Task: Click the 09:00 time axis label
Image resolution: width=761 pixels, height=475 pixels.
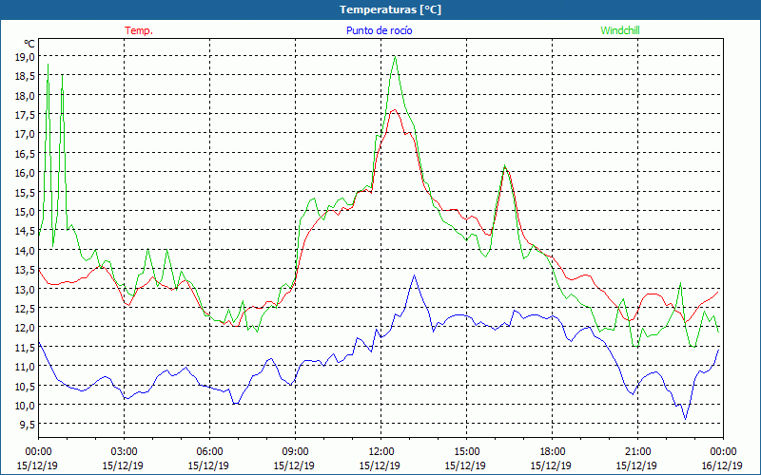Action: [295, 451]
